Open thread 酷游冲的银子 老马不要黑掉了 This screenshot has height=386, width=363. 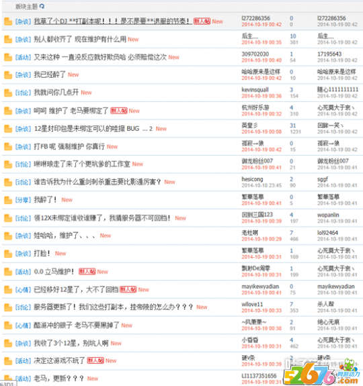click(x=77, y=325)
